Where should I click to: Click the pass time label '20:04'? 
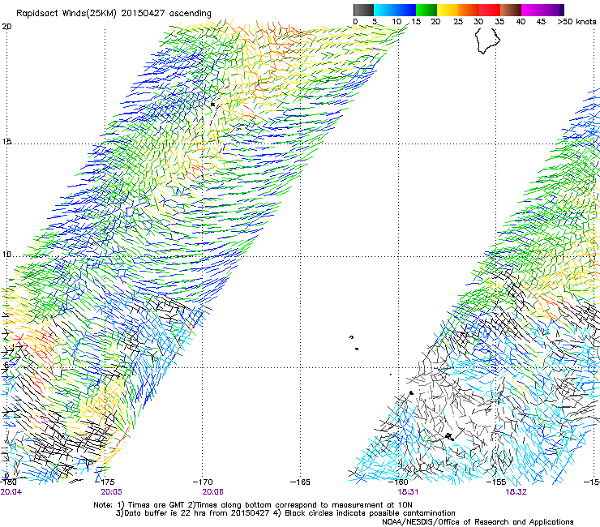(11, 492)
